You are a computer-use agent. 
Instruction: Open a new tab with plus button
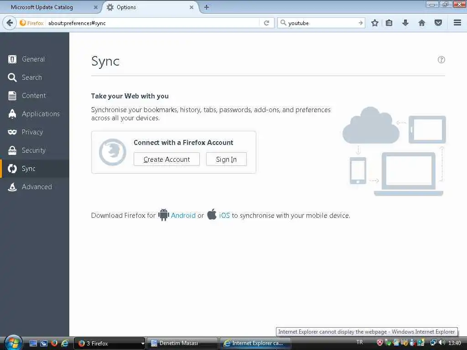pos(207,7)
